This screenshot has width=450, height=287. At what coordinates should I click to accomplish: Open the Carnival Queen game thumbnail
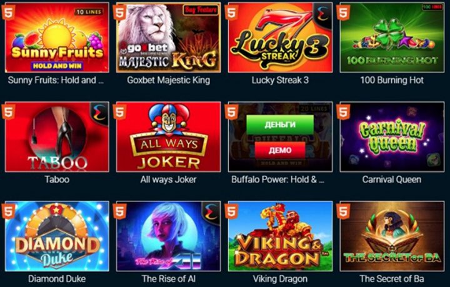tap(392, 137)
